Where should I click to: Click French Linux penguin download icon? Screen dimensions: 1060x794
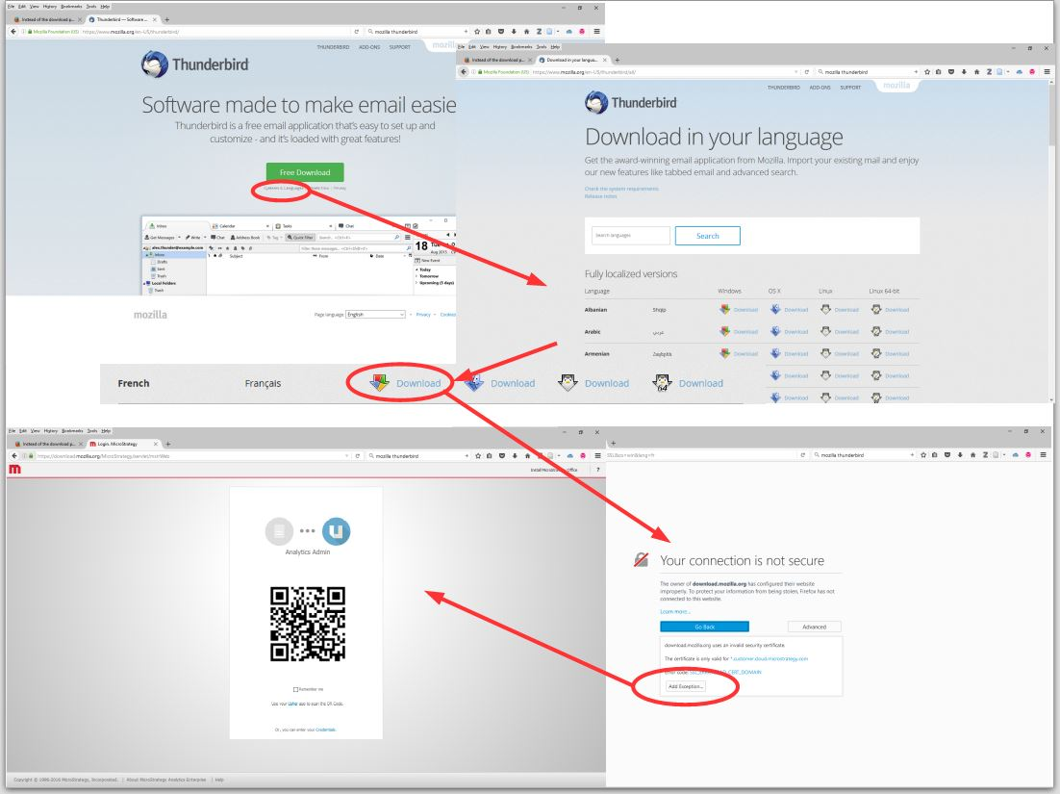pos(568,383)
